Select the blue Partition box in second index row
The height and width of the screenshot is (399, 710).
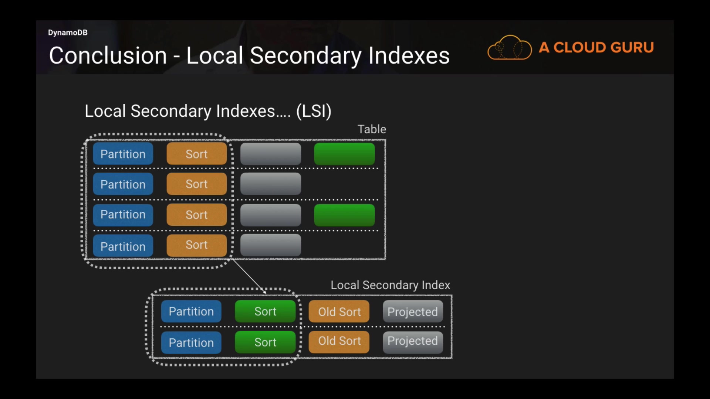(x=191, y=342)
